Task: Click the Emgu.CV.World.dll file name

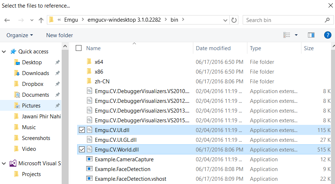Action: pyautogui.click(x=116, y=150)
